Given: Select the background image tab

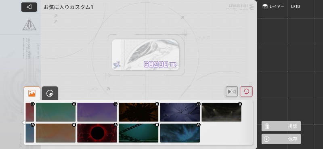Looking at the screenshot, I should point(32,93).
